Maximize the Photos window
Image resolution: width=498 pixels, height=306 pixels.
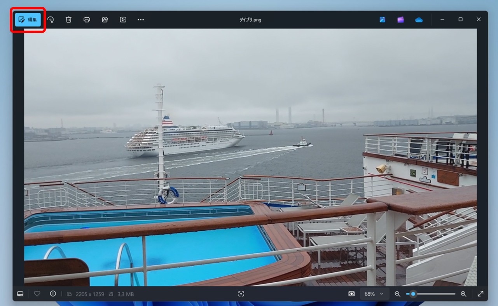point(460,19)
